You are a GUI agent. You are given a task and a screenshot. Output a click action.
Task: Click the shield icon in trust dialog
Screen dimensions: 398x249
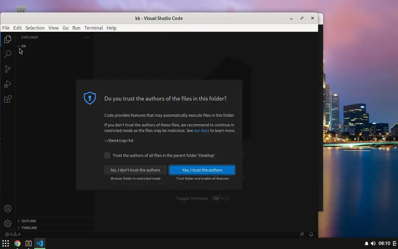coord(90,98)
